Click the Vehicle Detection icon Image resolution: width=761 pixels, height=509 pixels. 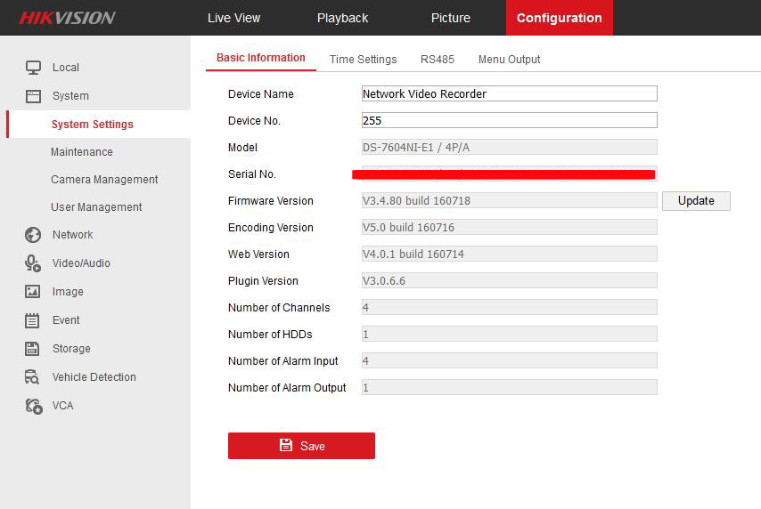point(33,377)
